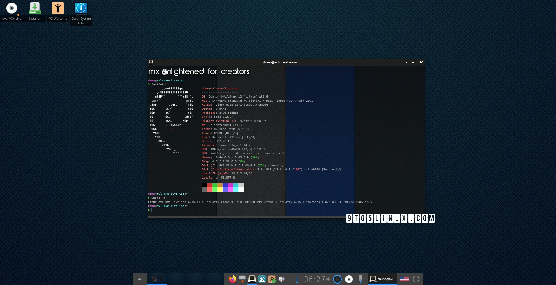Open the AVL_MXe-Live disc desktop icon
This screenshot has width=556, height=285.
12,9
